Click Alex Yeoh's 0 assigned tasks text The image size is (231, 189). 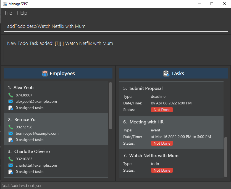tap(30, 108)
